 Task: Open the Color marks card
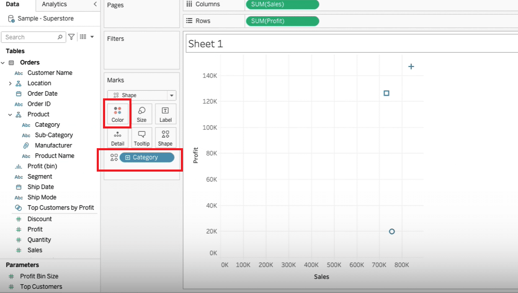118,114
